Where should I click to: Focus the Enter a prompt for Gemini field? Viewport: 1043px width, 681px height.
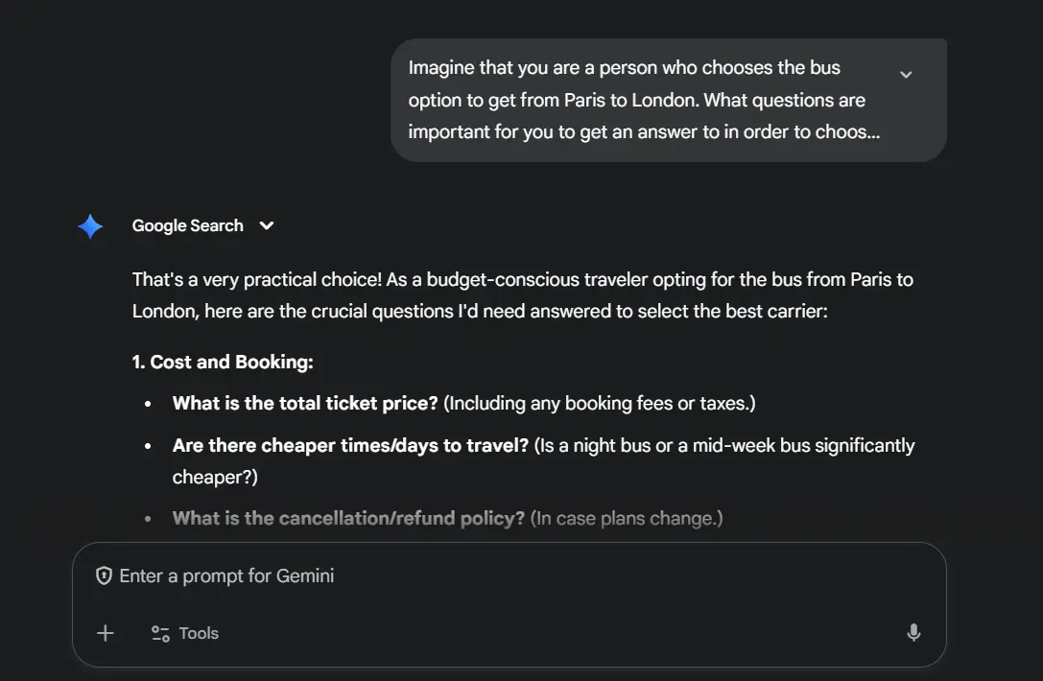point(480,576)
